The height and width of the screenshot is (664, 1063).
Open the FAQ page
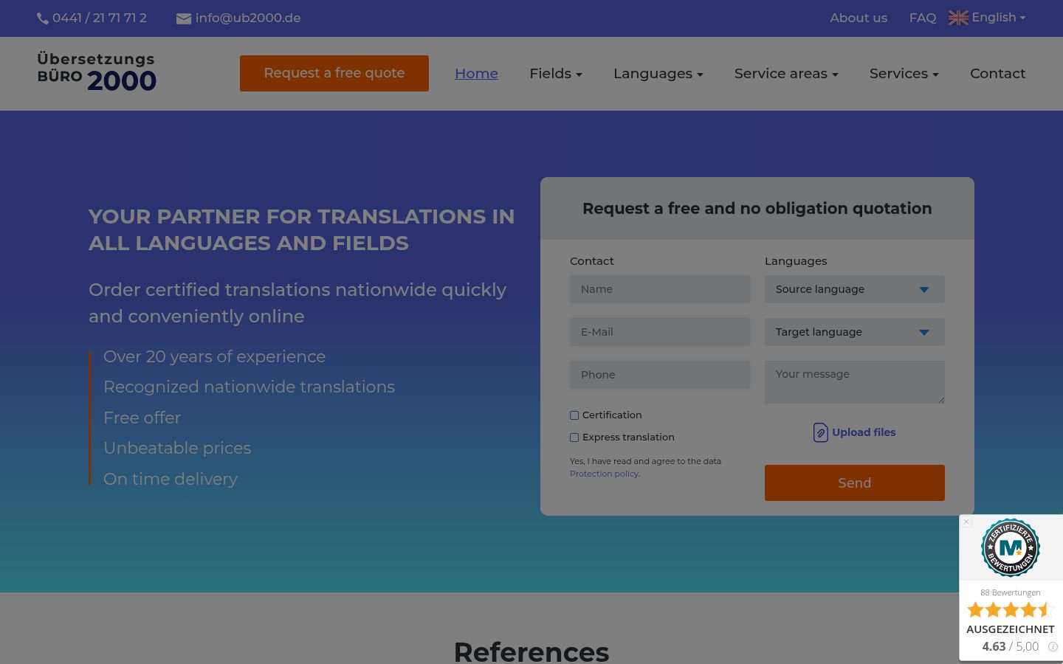pyautogui.click(x=923, y=18)
